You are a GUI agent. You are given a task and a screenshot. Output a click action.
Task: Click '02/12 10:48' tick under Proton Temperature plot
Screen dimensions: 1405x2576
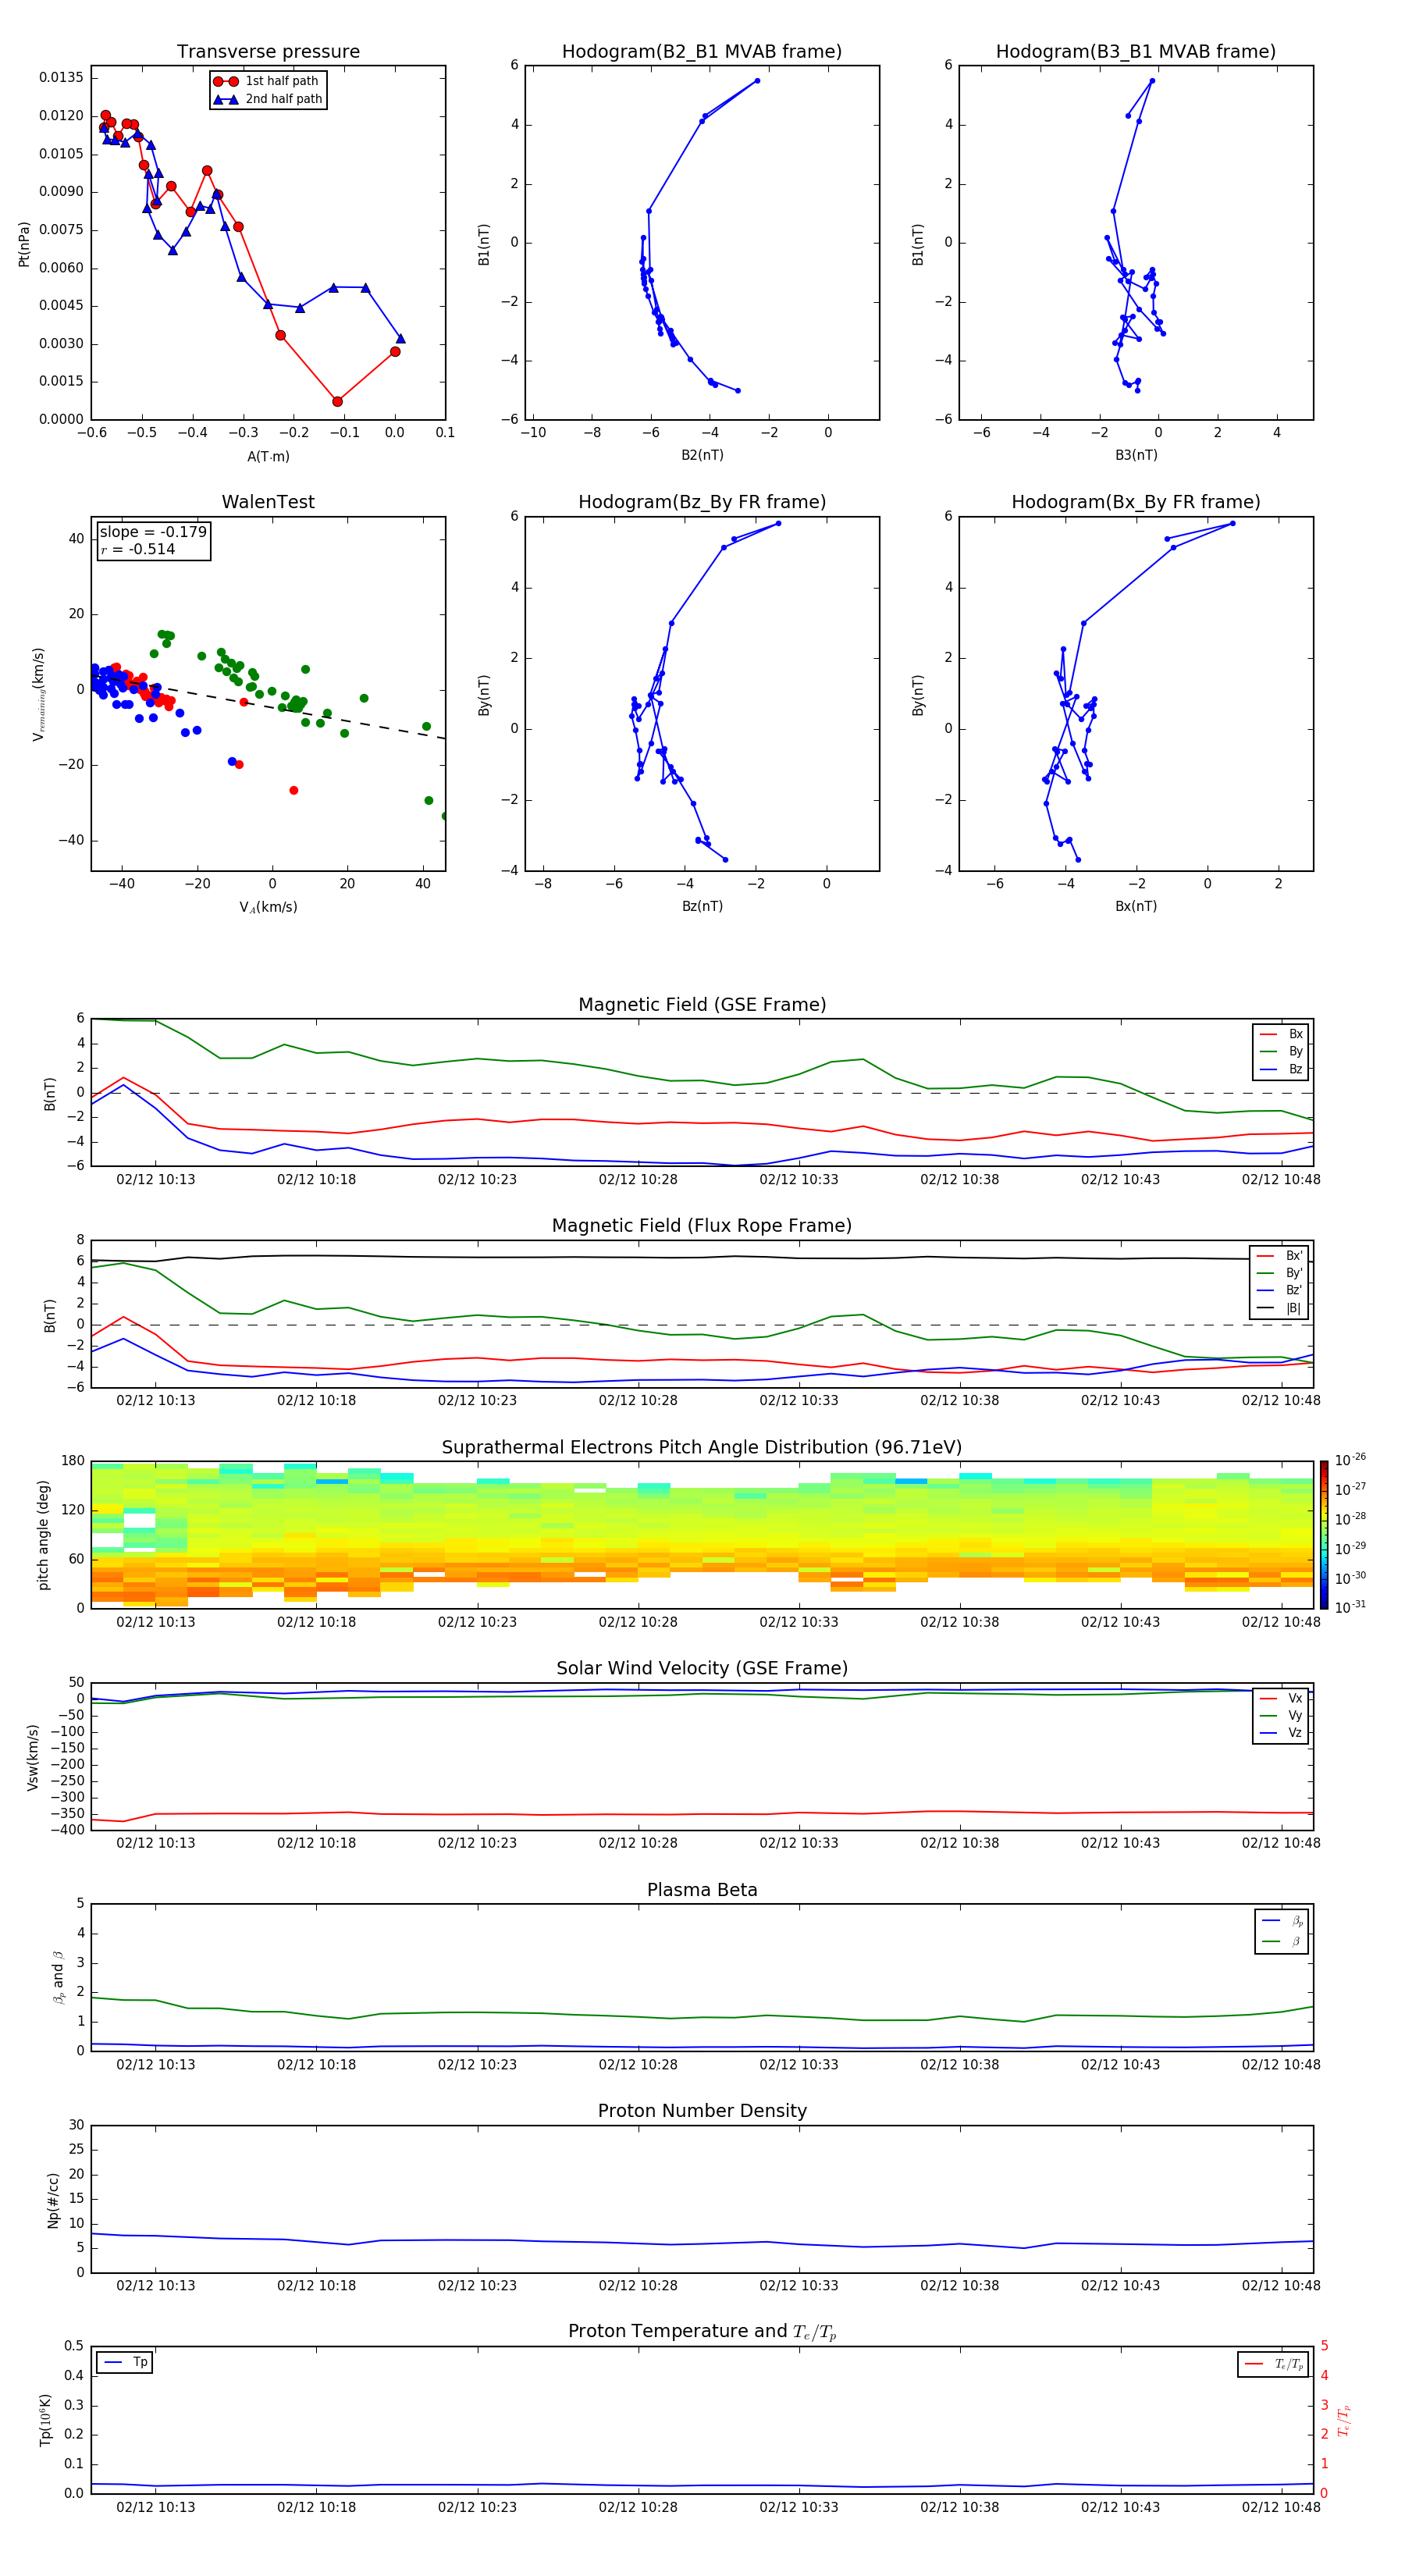1281,2507
